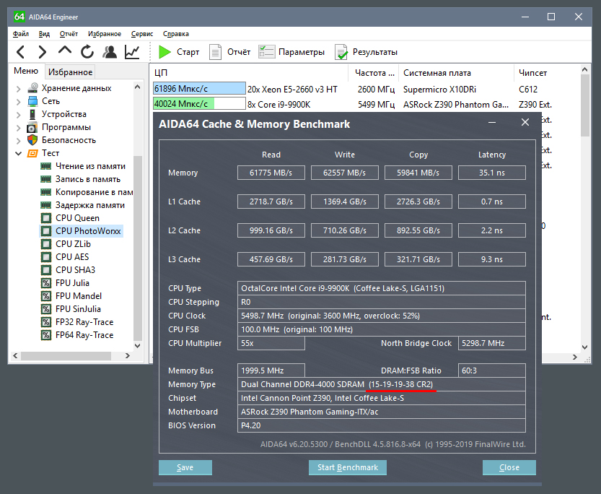Open the Сервис menu

tap(142, 34)
